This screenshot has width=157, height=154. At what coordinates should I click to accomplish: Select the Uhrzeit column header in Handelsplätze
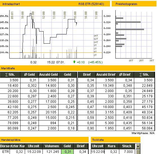(33, 146)
